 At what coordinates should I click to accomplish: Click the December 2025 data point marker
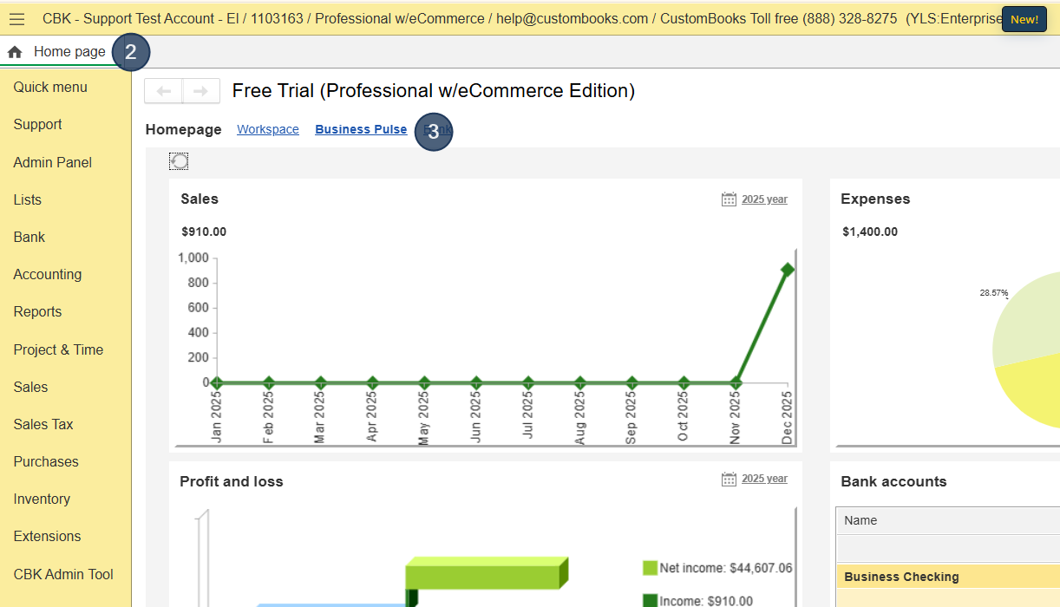pos(788,270)
